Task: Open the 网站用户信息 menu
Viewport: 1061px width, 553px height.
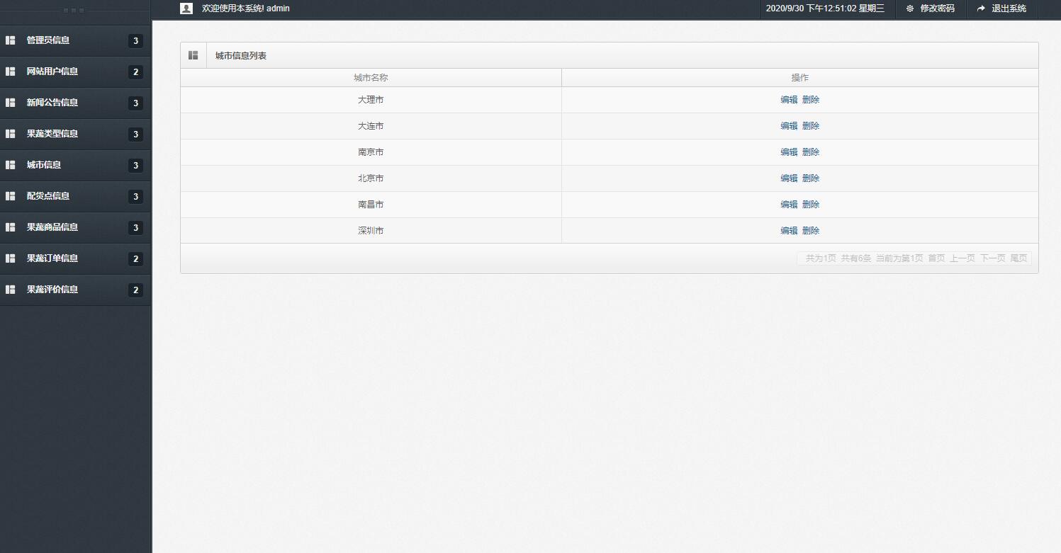Action: coord(75,72)
